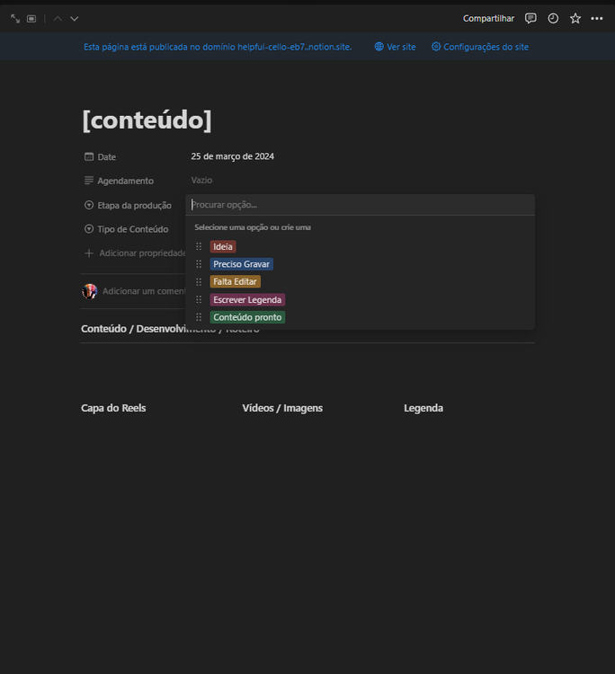The width and height of the screenshot is (615, 674).
Task: Go to previous page with up chevron
Action: coord(58,19)
